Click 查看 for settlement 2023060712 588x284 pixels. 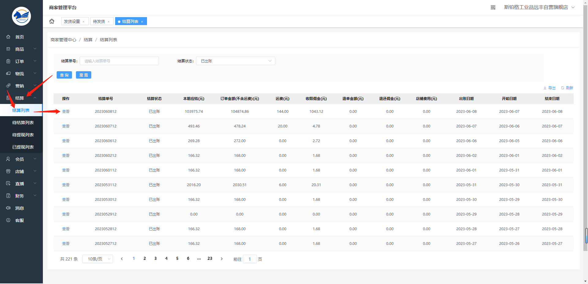click(66, 126)
